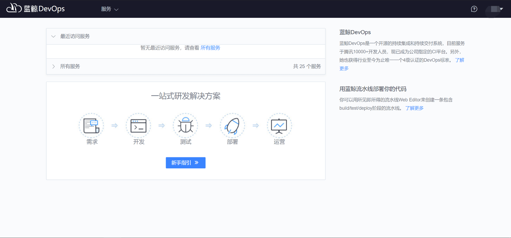This screenshot has width=511, height=238.
Task: Click the 共 25 个服务 count text
Action: pyautogui.click(x=307, y=67)
